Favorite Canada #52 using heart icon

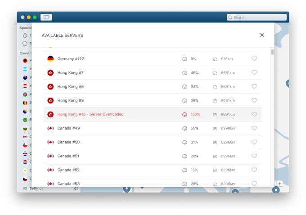click(254, 170)
